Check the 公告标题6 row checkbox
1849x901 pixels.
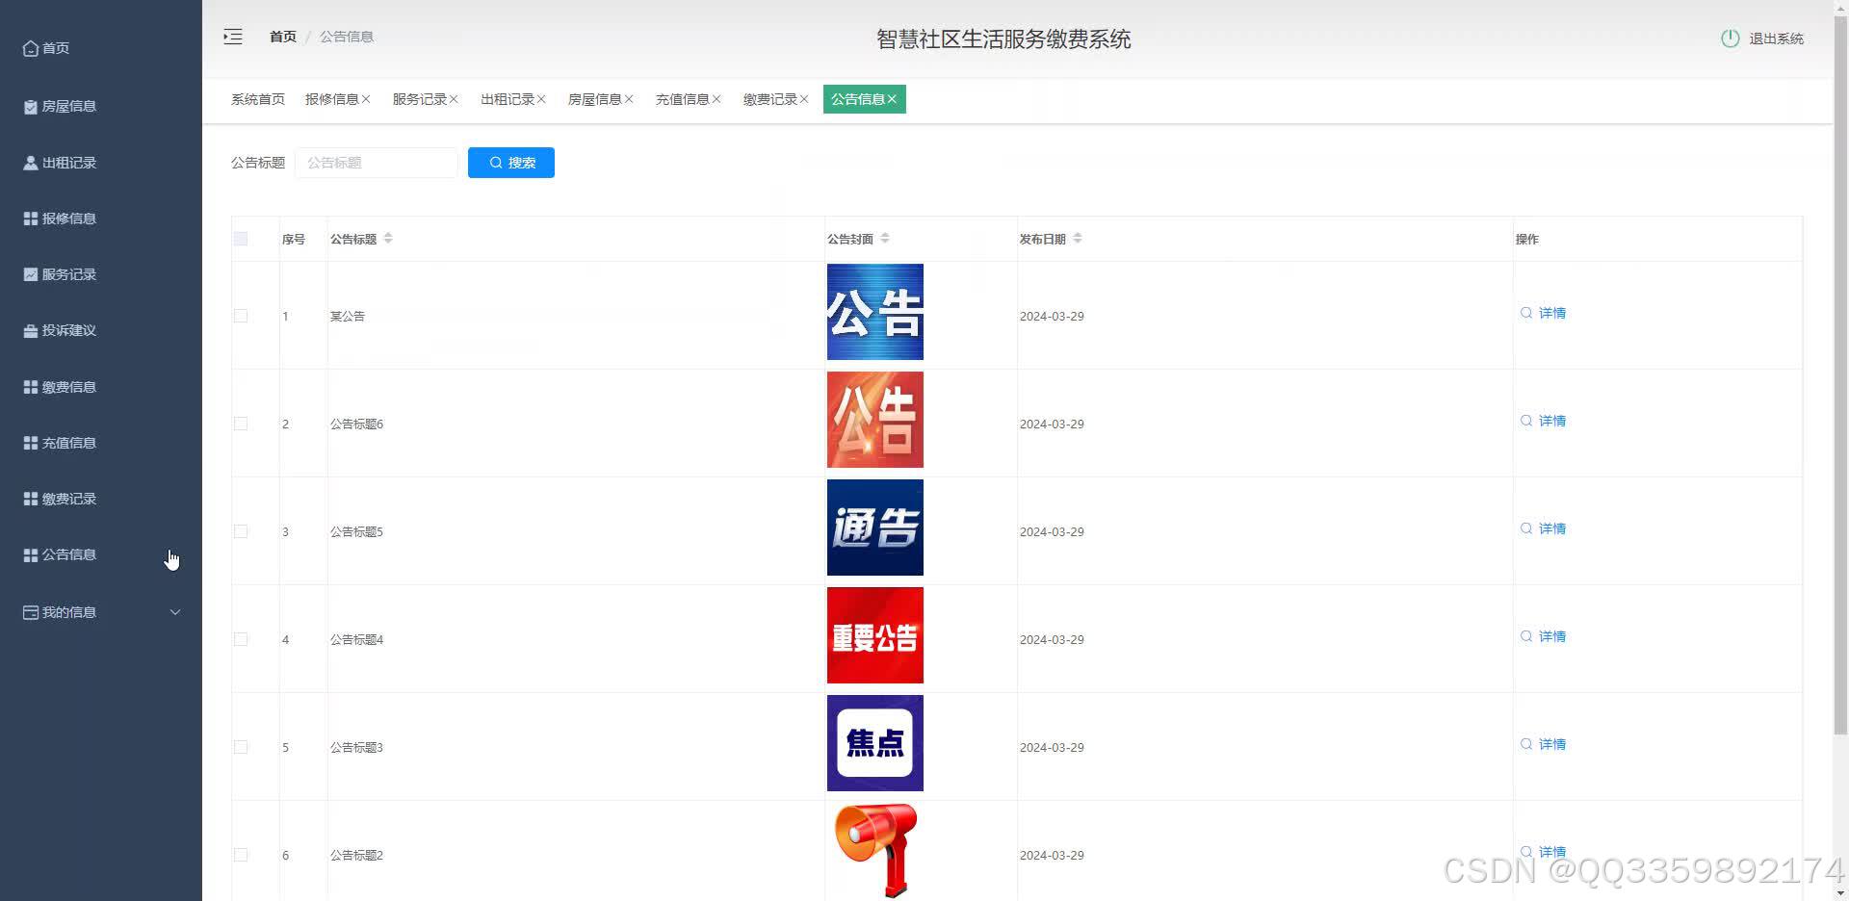pyautogui.click(x=241, y=424)
